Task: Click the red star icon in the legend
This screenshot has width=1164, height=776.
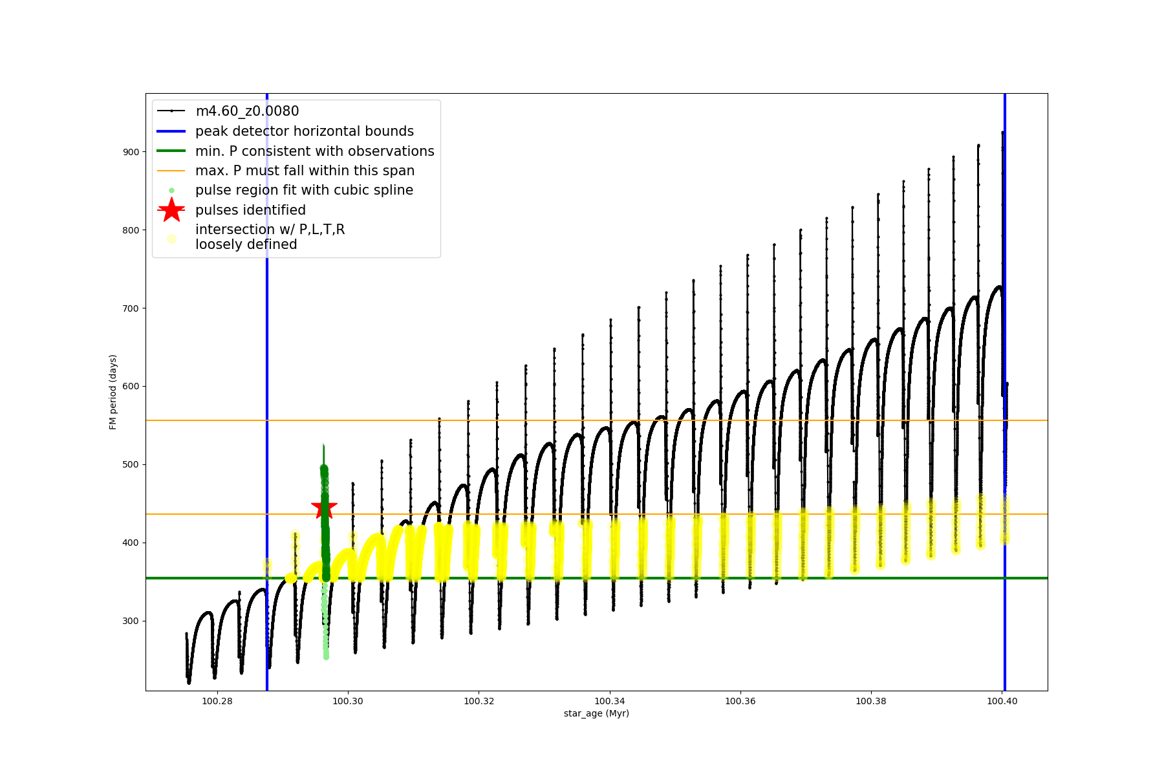Action: [171, 210]
